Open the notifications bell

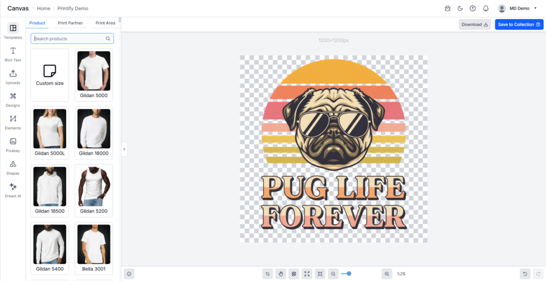(x=486, y=9)
